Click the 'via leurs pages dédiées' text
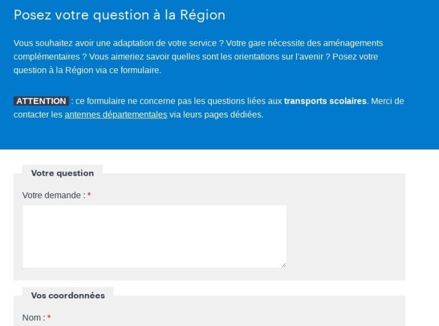The image size is (439, 326). point(216,115)
